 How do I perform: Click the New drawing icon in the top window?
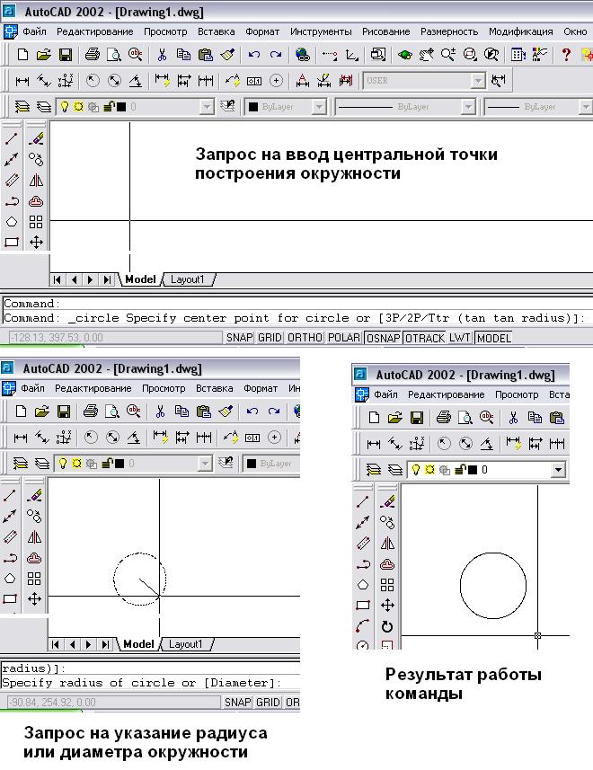point(22,54)
